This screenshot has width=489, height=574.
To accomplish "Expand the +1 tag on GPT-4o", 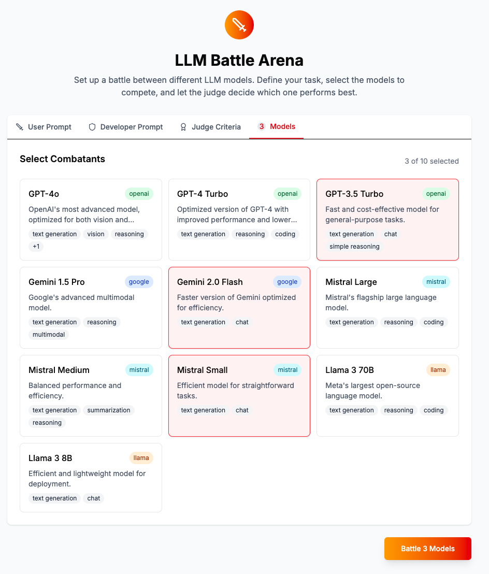I will click(36, 247).
